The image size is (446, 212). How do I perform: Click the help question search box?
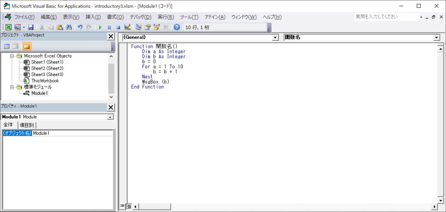[385, 17]
